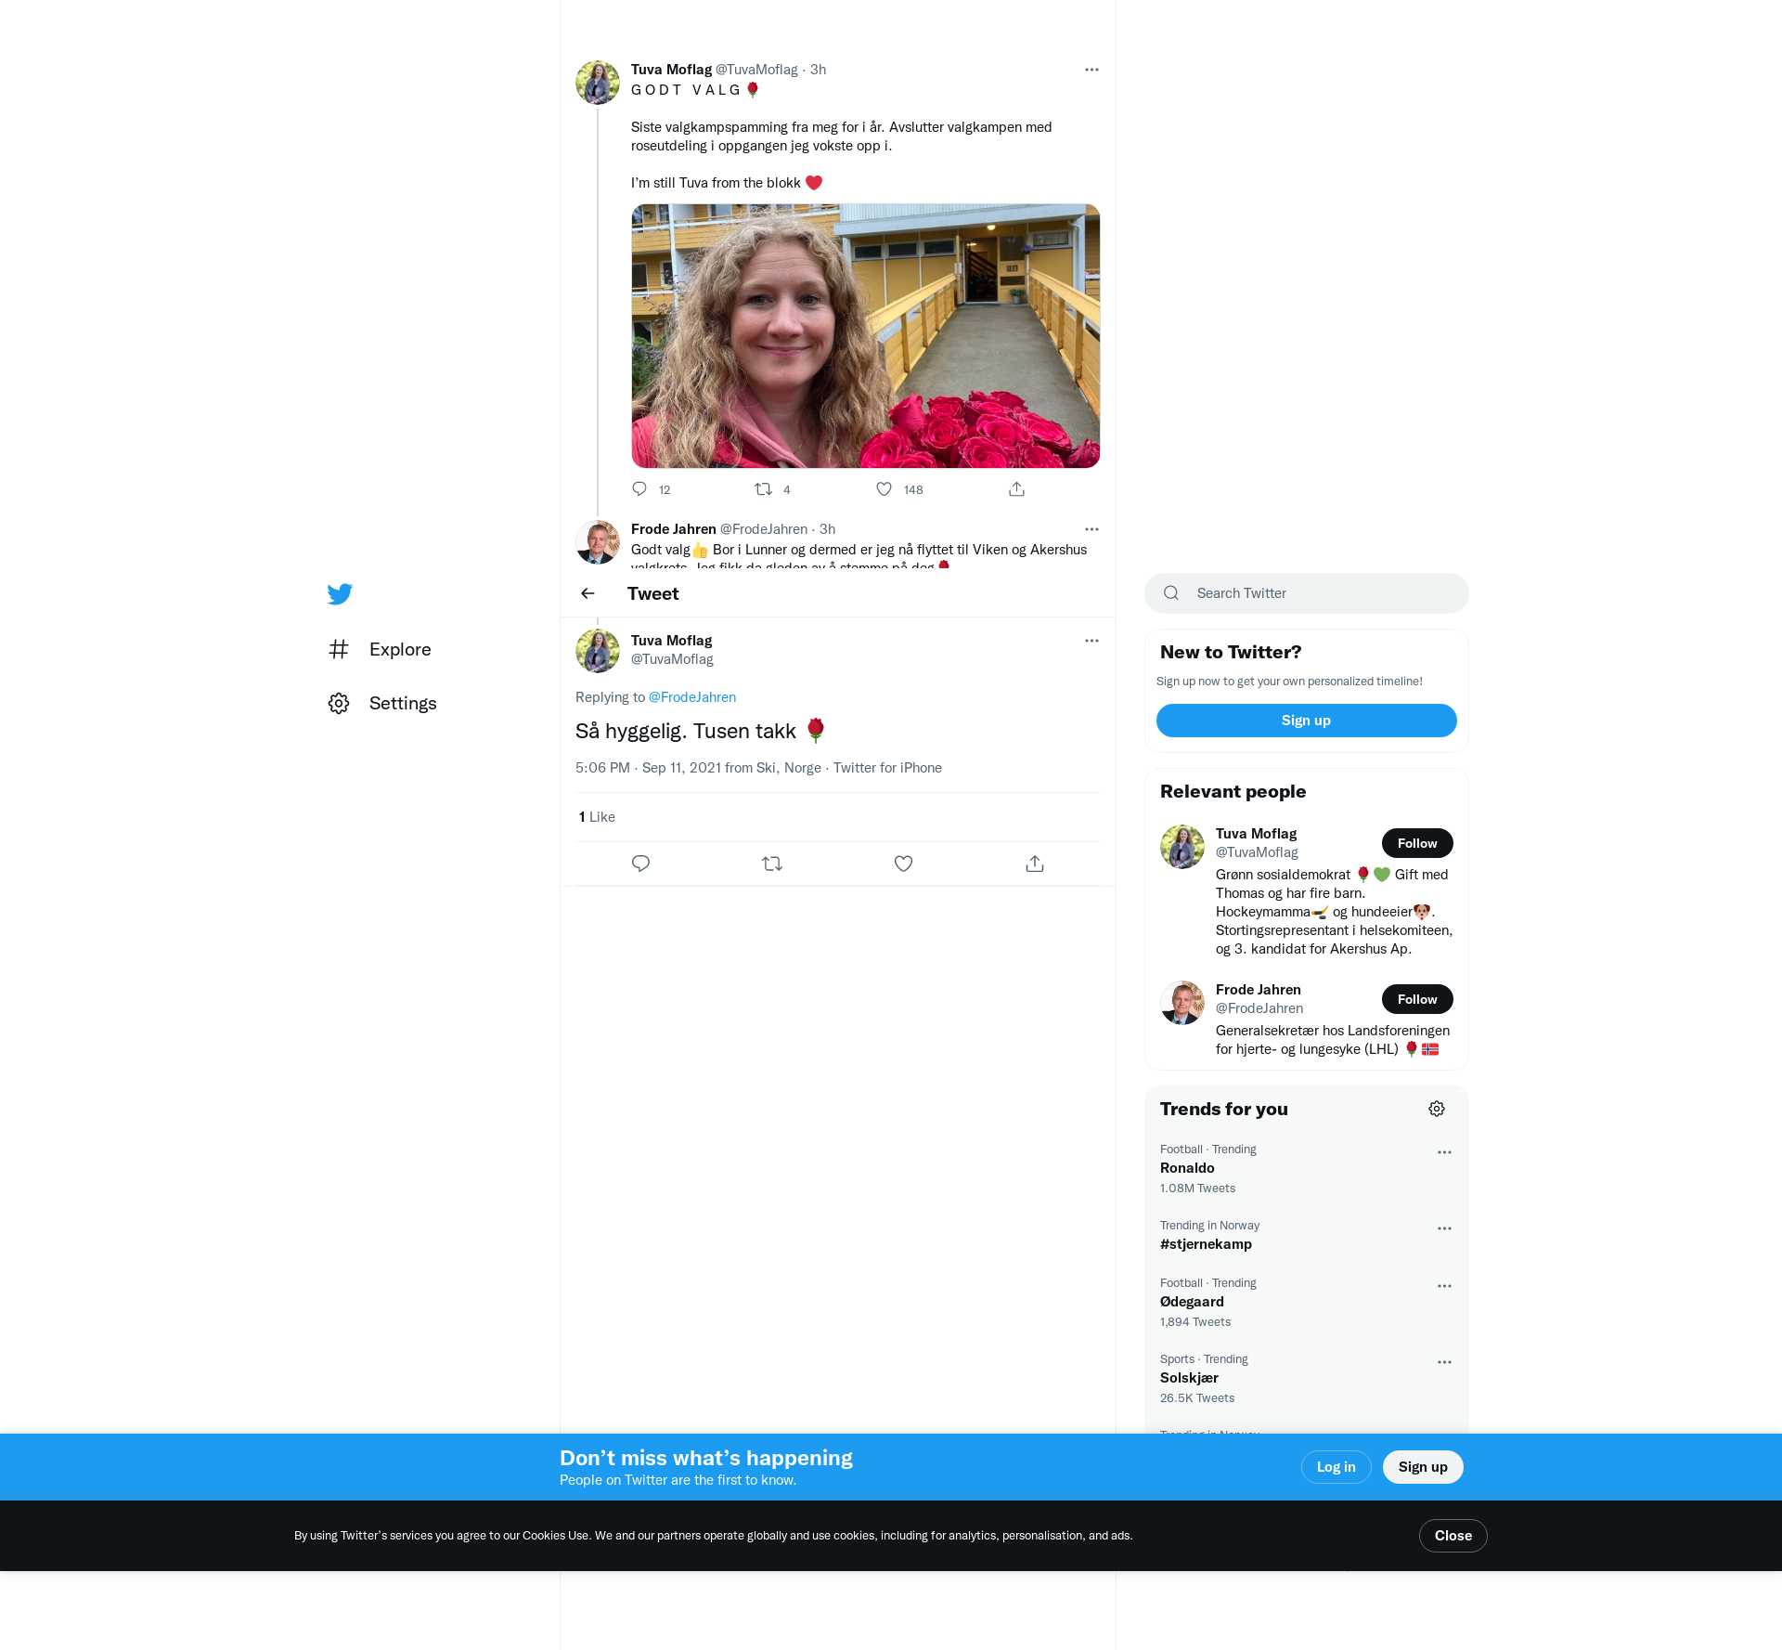Focus the Search Twitter field
This screenshot has width=1782, height=1650.
pyautogui.click(x=1307, y=593)
